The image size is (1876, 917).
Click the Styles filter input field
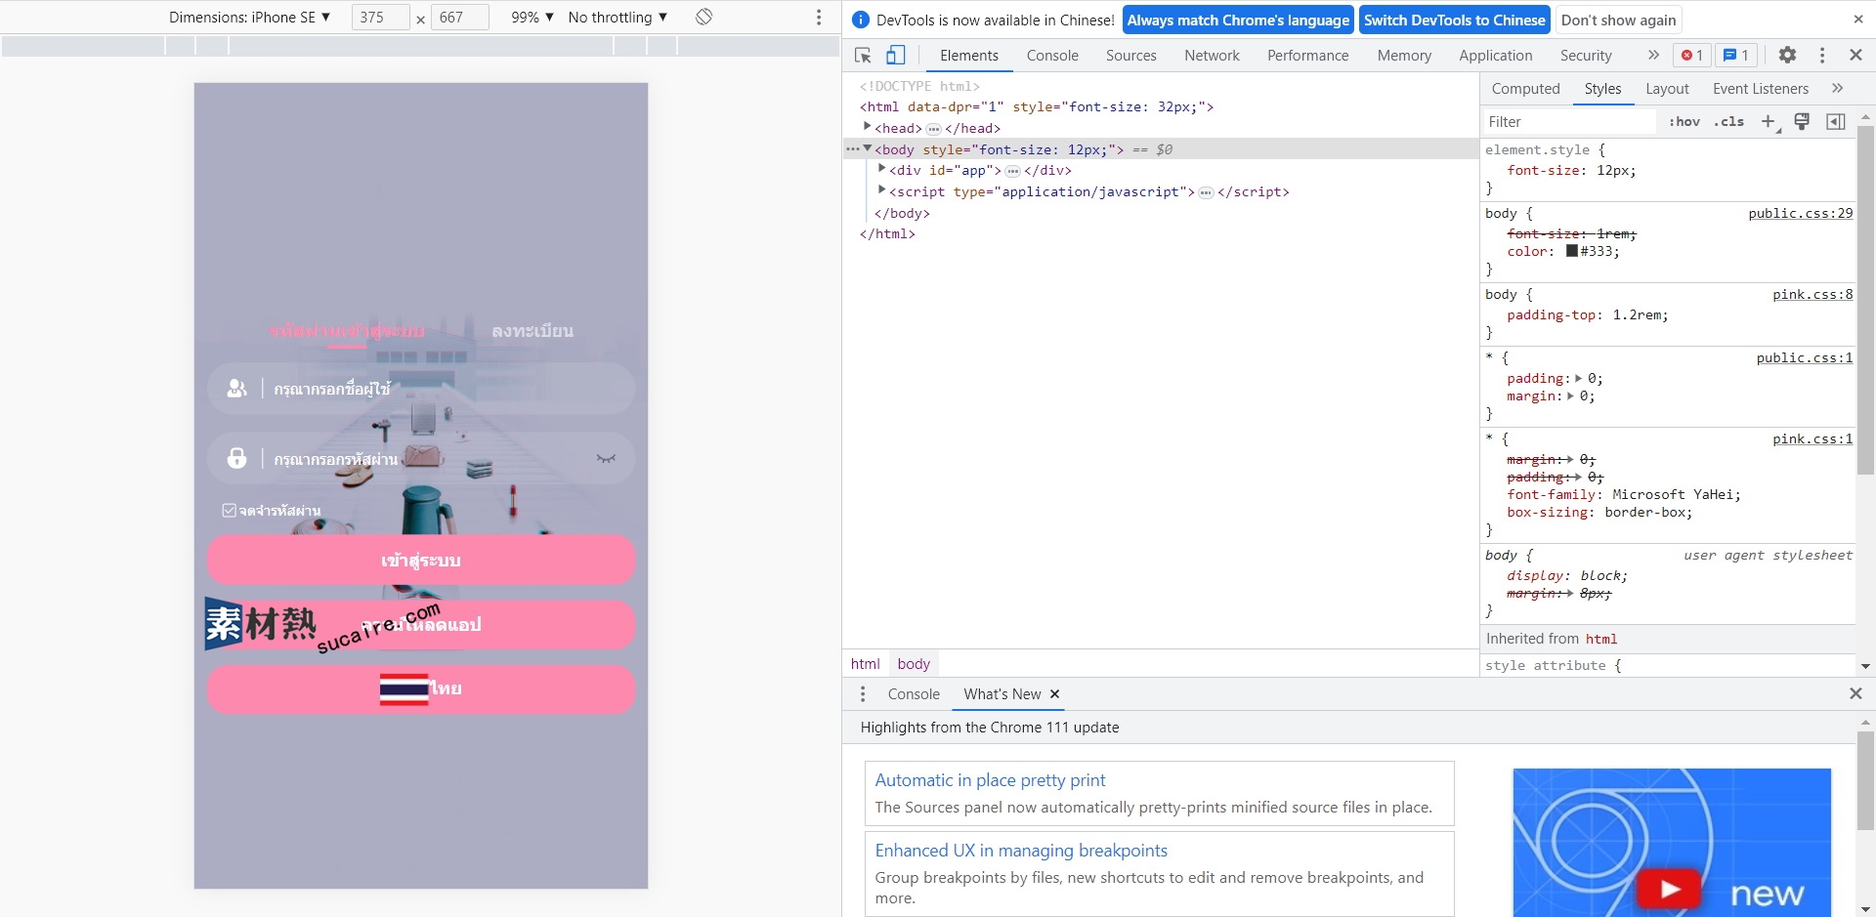[1568, 121]
